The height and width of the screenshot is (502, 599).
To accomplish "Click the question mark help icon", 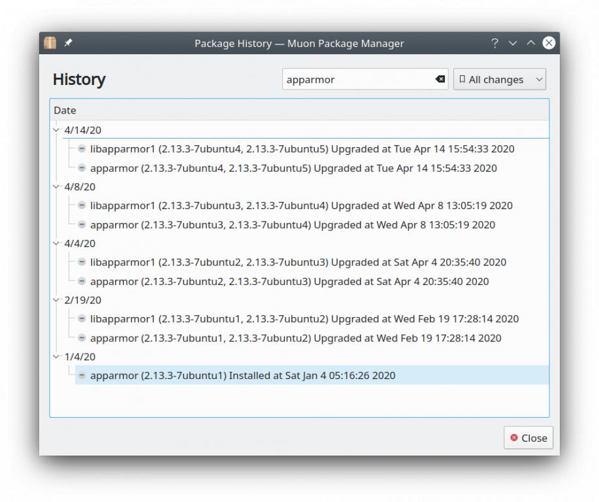I will [494, 43].
